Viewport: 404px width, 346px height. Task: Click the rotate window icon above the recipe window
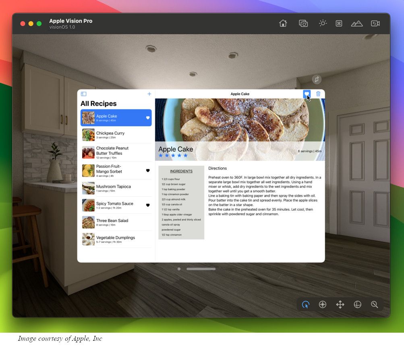[x=317, y=79]
